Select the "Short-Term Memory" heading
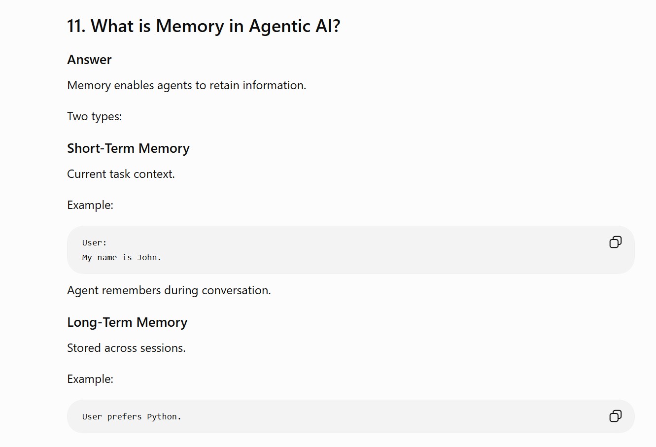Viewport: 656px width, 447px height. click(x=128, y=148)
